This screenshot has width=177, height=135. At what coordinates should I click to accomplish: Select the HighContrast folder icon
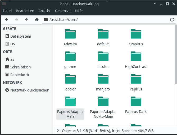pyautogui.click(x=136, y=56)
